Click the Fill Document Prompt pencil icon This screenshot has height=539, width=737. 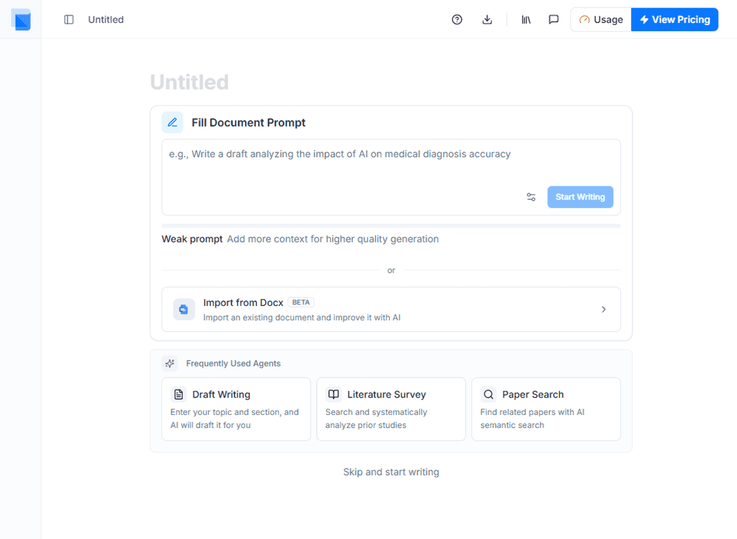tap(173, 123)
